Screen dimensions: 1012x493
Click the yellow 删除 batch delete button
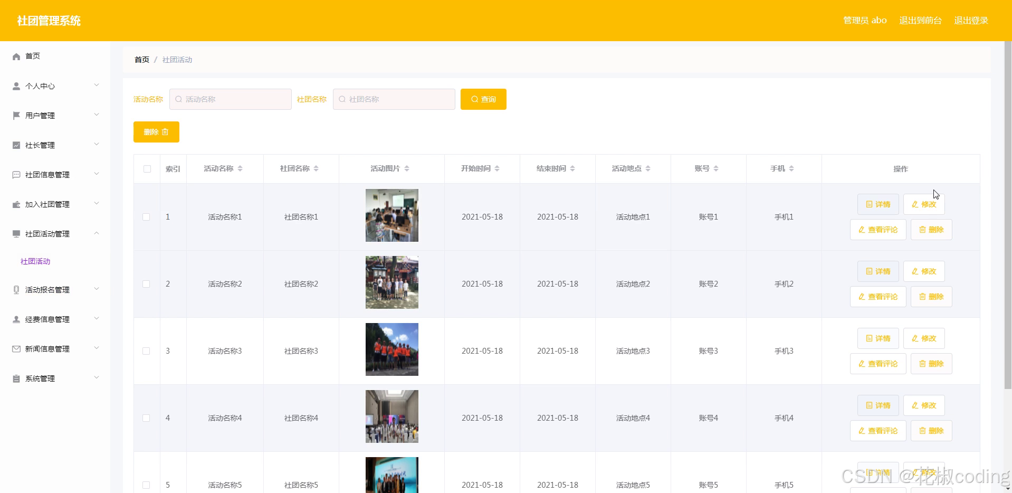(x=156, y=132)
